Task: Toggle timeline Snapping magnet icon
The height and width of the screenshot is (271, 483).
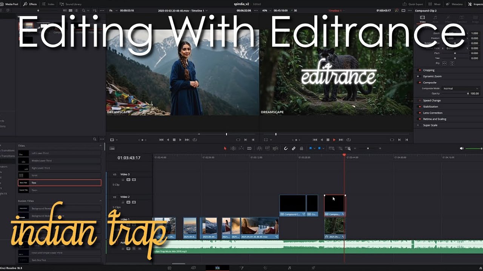Action: 286,148
